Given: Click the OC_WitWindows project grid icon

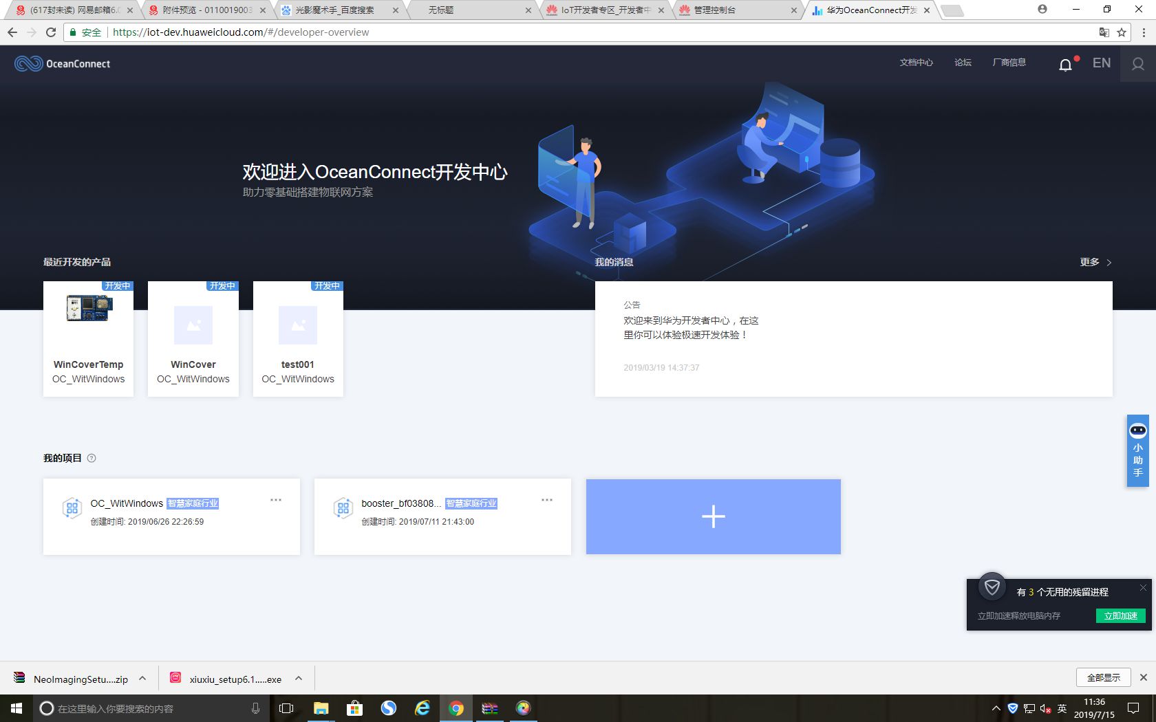Looking at the screenshot, I should coord(72,508).
